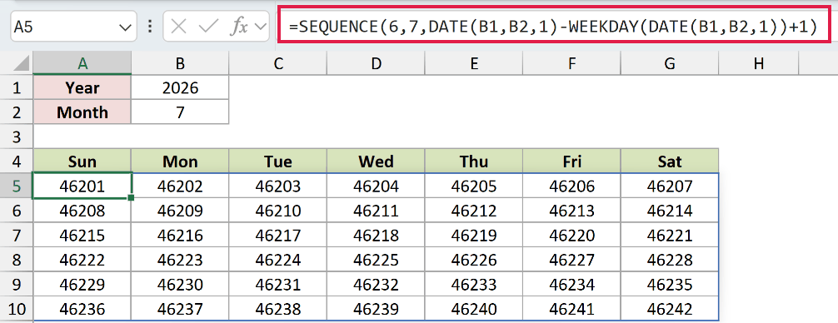Click cell containing 46202
Image resolution: width=838 pixels, height=323 pixels.
180,186
